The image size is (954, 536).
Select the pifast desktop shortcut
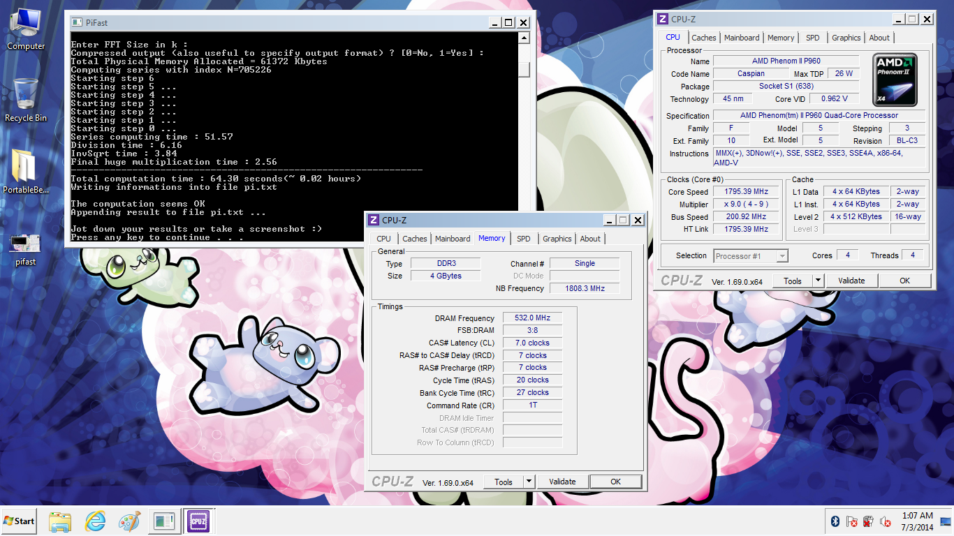(x=26, y=249)
